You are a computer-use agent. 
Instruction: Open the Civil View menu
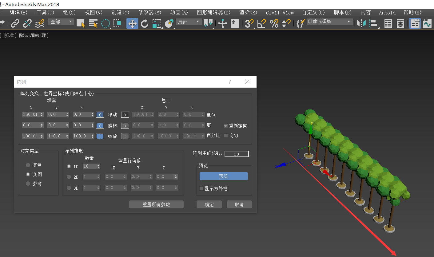(280, 13)
